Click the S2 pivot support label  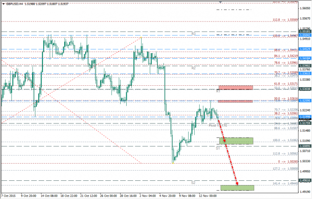(193, 183)
